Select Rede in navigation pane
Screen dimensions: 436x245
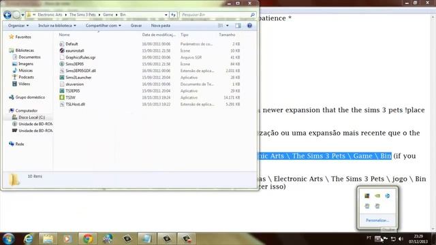coord(20,144)
